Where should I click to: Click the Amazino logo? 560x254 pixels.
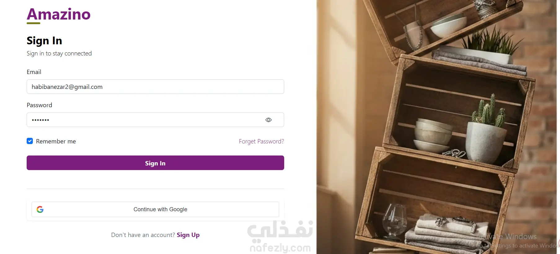click(59, 14)
